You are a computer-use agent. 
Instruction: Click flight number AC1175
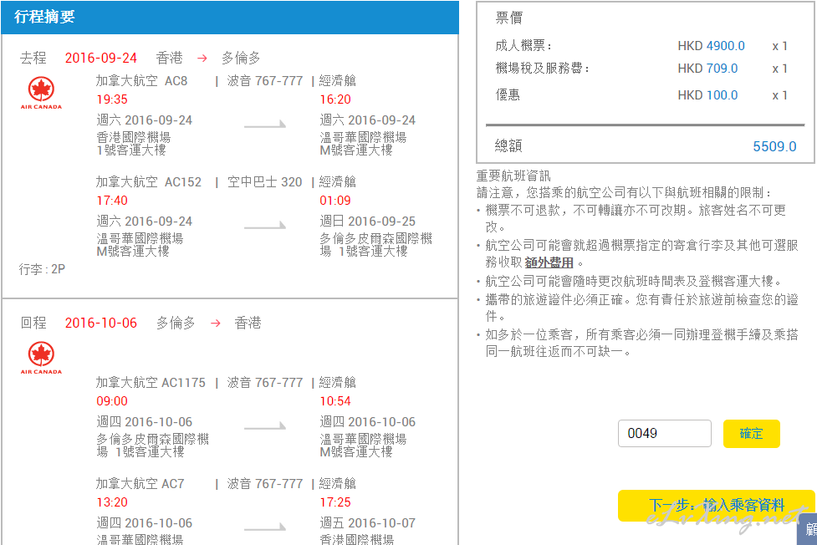[183, 383]
